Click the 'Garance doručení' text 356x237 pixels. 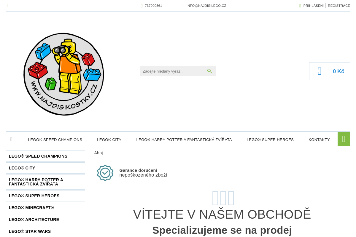138,170
